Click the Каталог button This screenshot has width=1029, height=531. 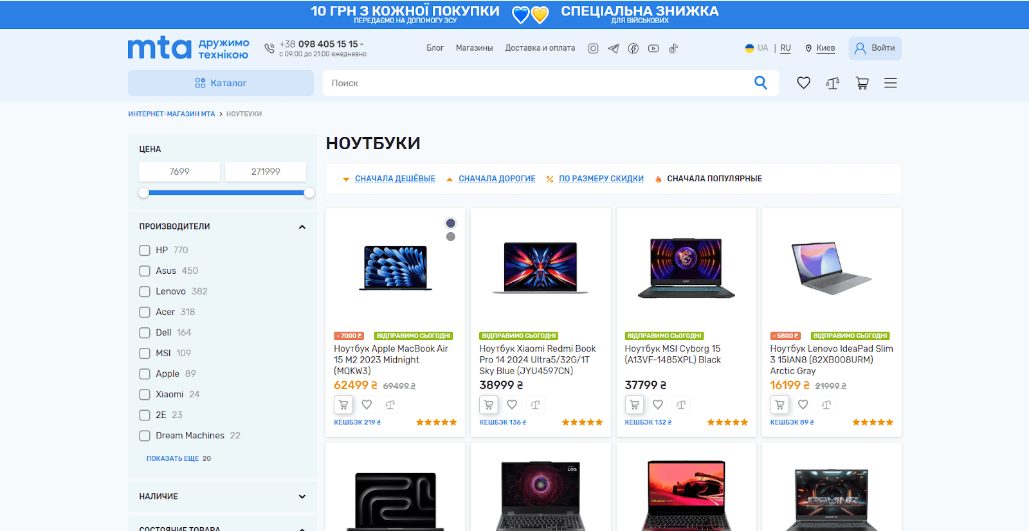pos(221,83)
